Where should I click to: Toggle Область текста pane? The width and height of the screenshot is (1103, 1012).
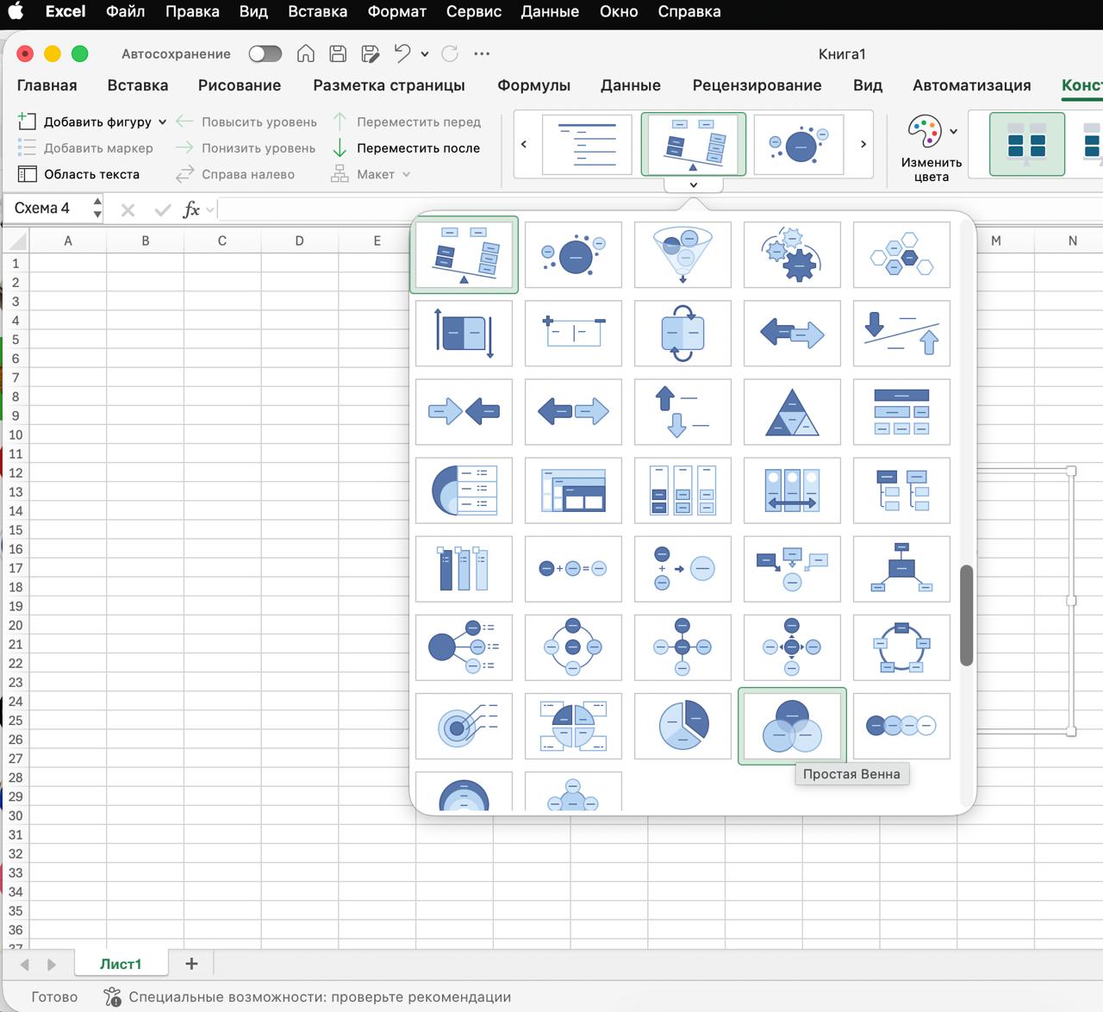(x=79, y=174)
